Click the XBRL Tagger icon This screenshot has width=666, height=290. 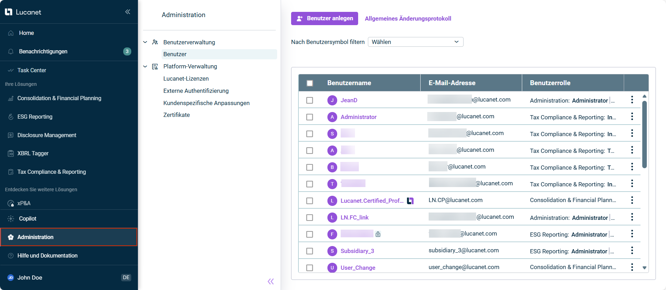(11, 154)
